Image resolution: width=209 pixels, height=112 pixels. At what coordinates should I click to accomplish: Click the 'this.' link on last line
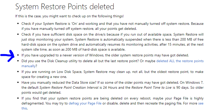tap(25, 108)
